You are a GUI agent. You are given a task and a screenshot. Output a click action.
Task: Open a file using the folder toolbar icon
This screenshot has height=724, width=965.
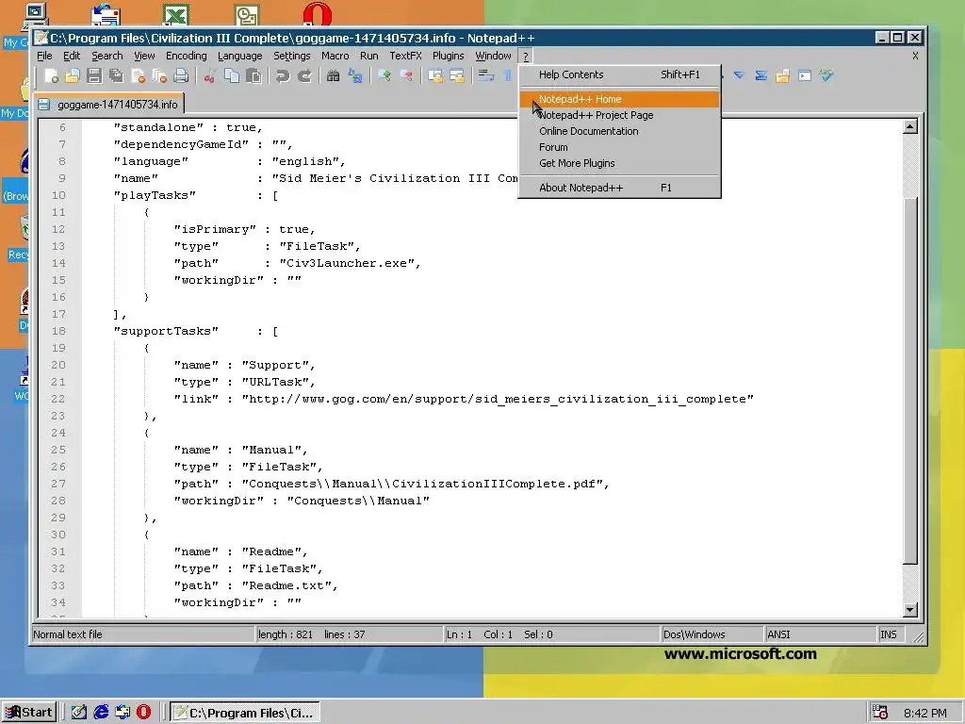tap(73, 75)
